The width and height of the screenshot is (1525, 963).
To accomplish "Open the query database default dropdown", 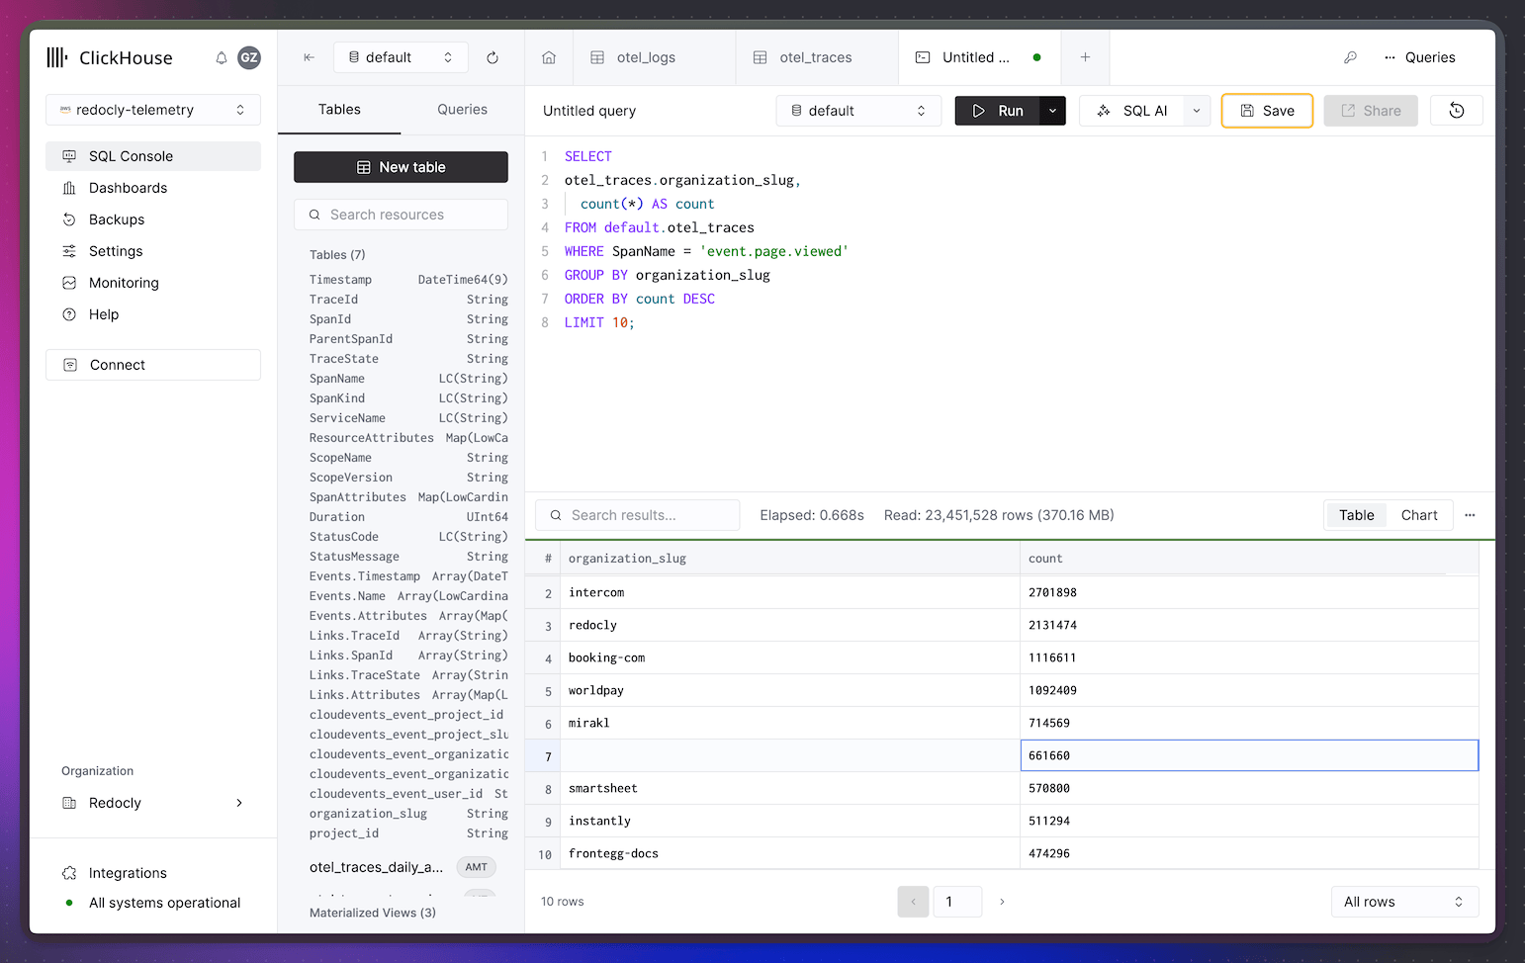I will (858, 111).
